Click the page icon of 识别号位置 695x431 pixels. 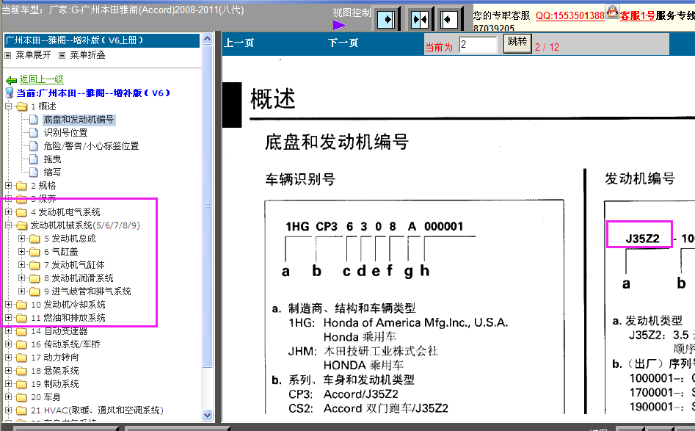point(33,133)
